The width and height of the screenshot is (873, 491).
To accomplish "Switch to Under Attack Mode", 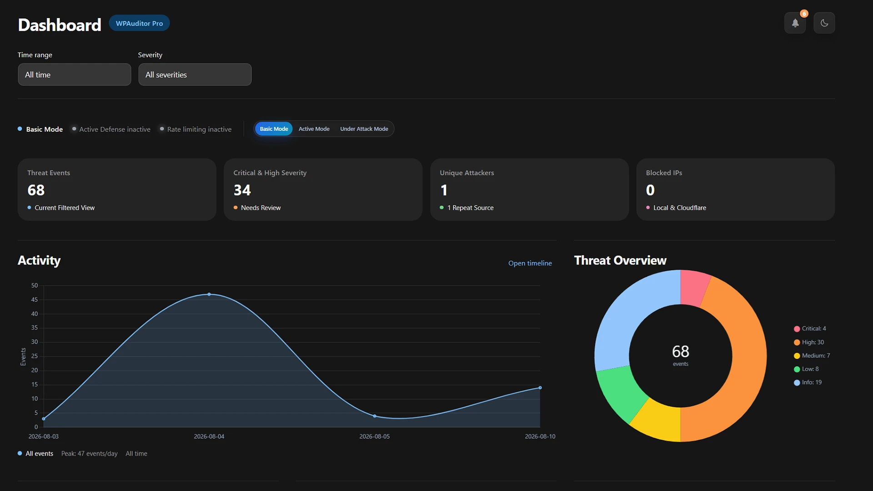I will (364, 129).
